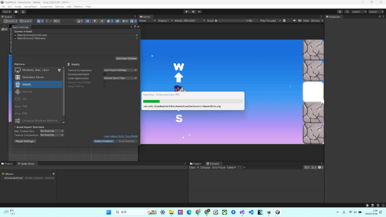
Task: Click the status bar bug debug icon
Action: pyautogui.click(x=367, y=205)
